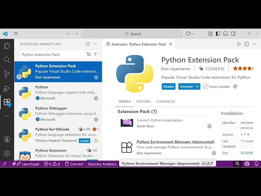Click the Uninstall button
261x196 pixels.
(x=186, y=87)
